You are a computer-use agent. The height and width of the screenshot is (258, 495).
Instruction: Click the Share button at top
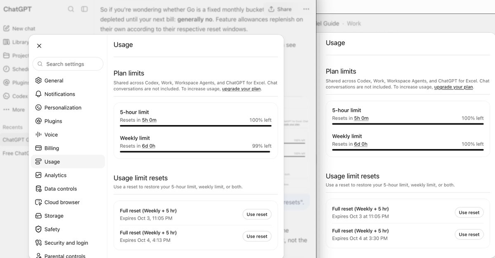click(280, 9)
